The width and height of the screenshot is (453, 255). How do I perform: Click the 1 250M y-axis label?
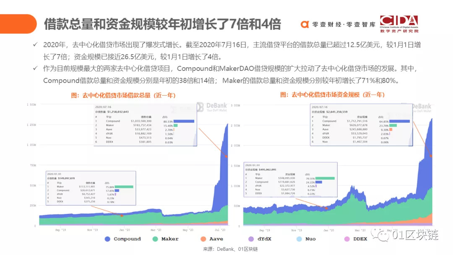pyautogui.click(x=31, y=125)
